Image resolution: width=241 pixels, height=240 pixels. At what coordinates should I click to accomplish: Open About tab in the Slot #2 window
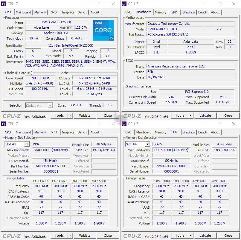point(95,132)
